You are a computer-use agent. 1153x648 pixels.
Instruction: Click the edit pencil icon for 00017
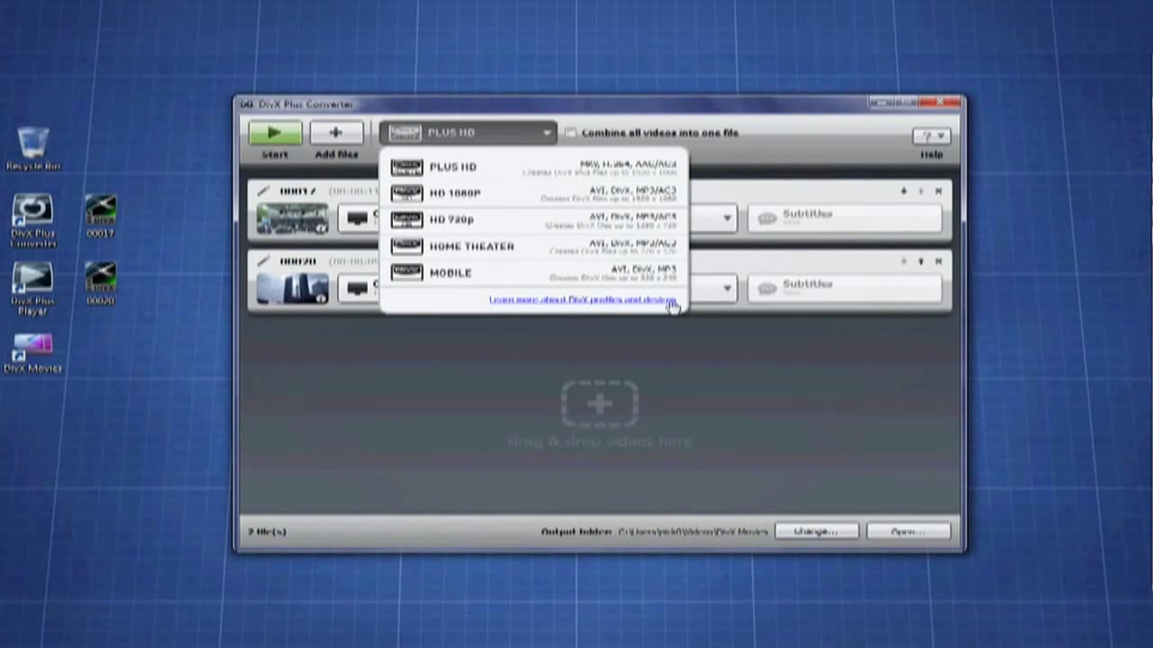point(263,191)
